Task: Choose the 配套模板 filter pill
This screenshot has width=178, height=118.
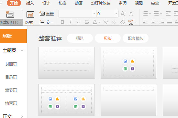Action: [x=136, y=38]
